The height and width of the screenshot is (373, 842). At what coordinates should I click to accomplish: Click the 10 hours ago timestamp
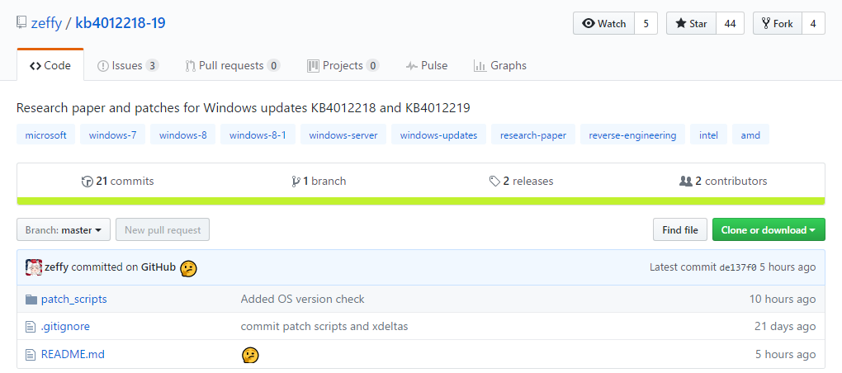point(783,299)
